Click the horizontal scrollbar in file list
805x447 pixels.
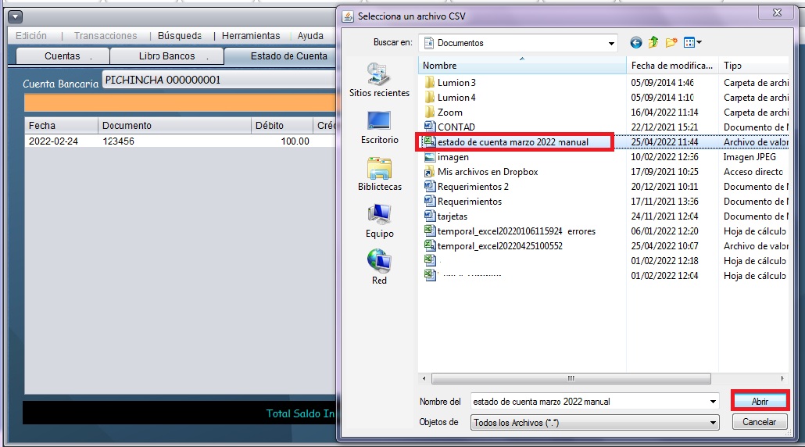pos(571,378)
